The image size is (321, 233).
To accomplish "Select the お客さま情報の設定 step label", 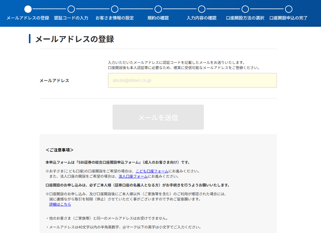I will coord(115,18).
